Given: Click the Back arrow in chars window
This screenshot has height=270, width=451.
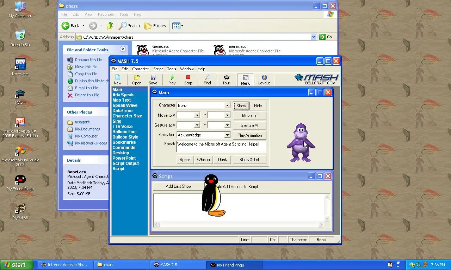Looking at the screenshot, I should coord(70,26).
